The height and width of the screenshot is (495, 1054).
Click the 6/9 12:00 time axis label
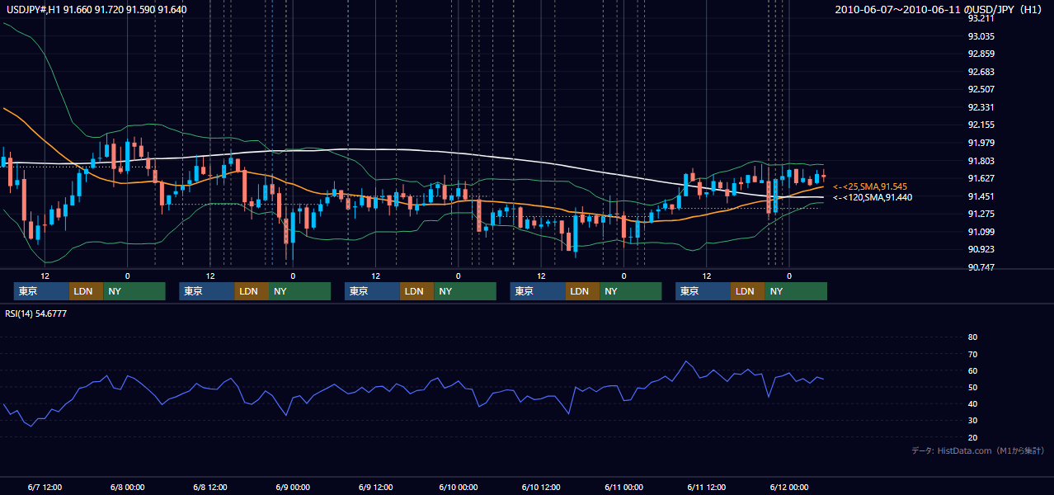pos(375,487)
